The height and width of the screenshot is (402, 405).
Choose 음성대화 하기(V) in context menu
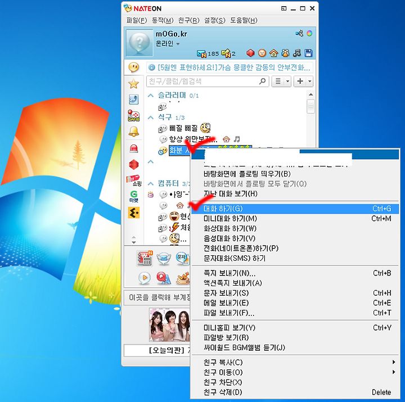click(x=295, y=238)
